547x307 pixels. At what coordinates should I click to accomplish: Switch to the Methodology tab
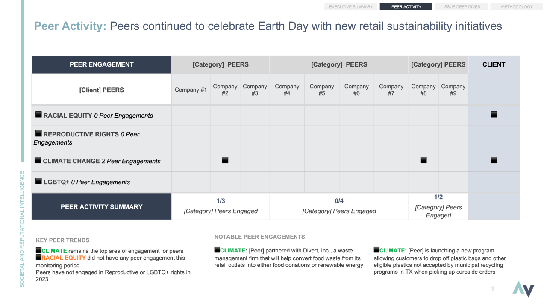517,6
